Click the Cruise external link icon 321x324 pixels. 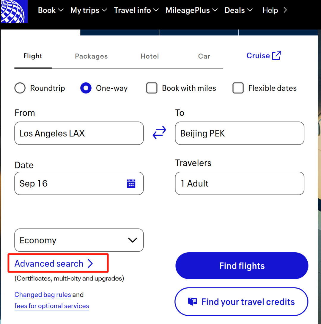[276, 56]
